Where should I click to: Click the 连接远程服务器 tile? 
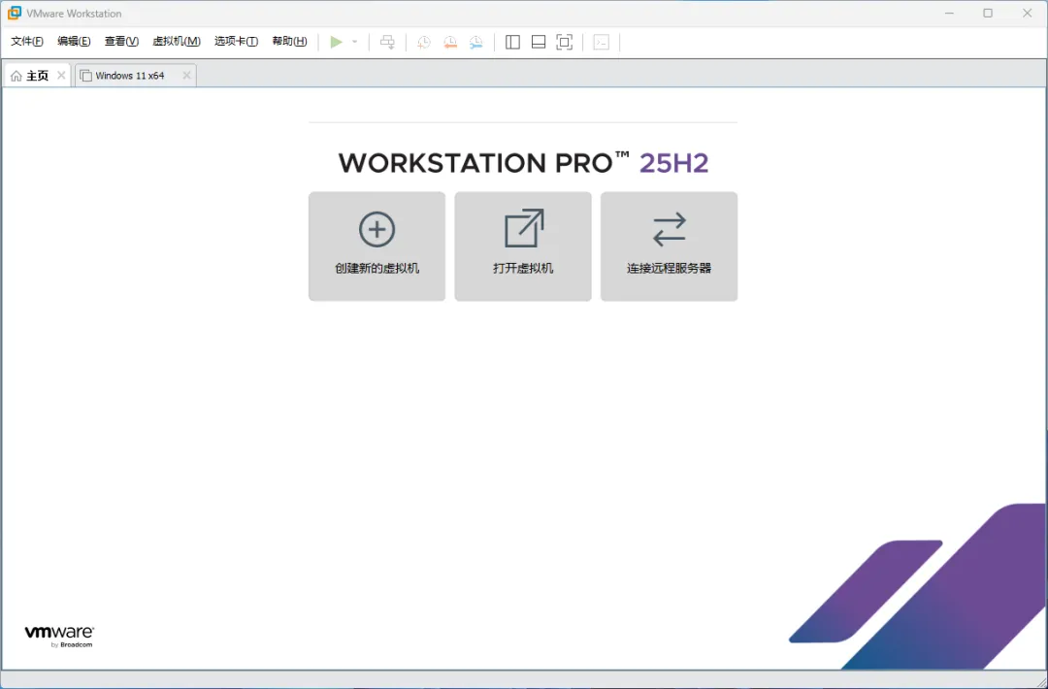pyautogui.click(x=669, y=246)
